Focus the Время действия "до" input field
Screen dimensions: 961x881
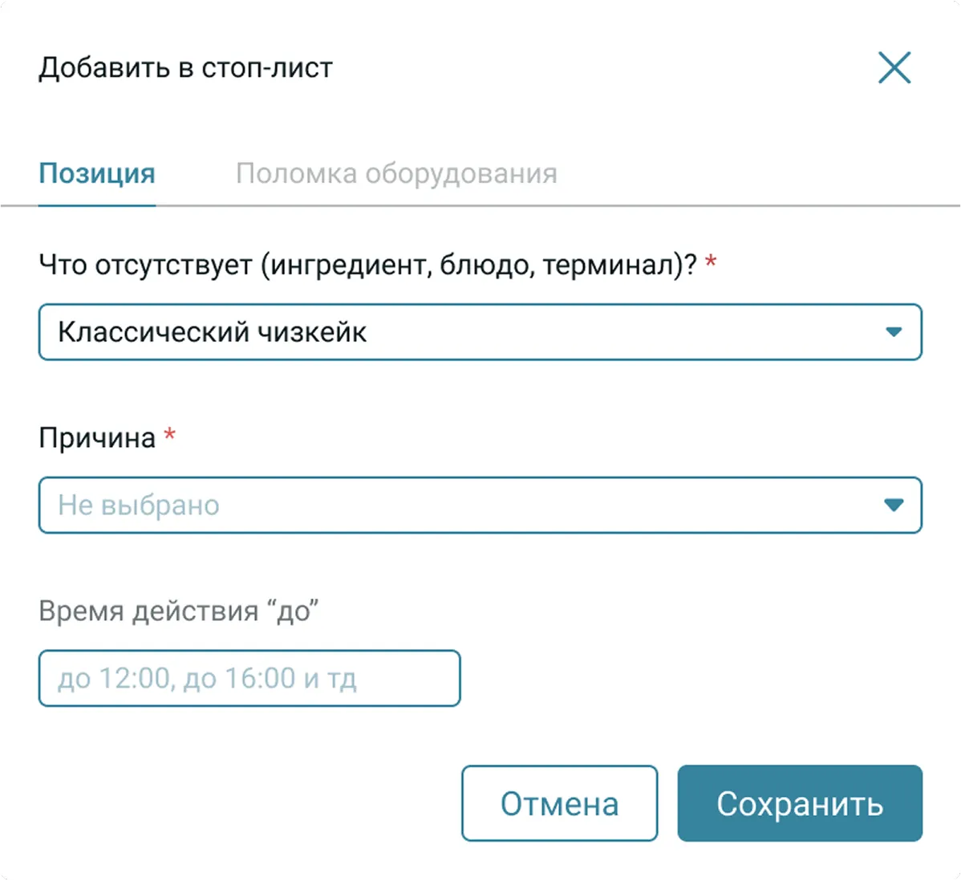coord(249,679)
